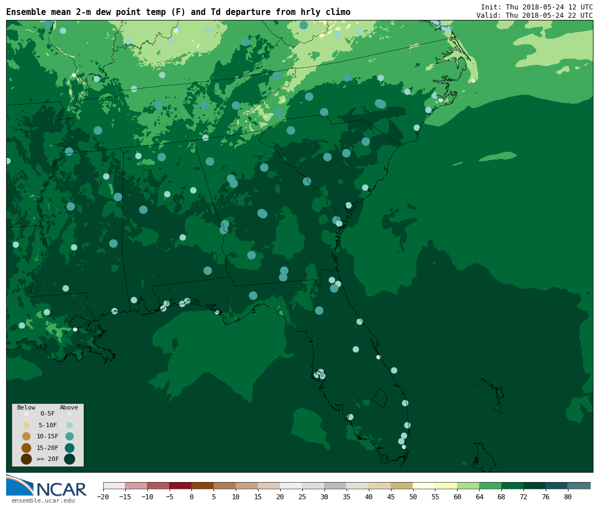Pick the dark red -5 to 0 swatch

pos(180,485)
